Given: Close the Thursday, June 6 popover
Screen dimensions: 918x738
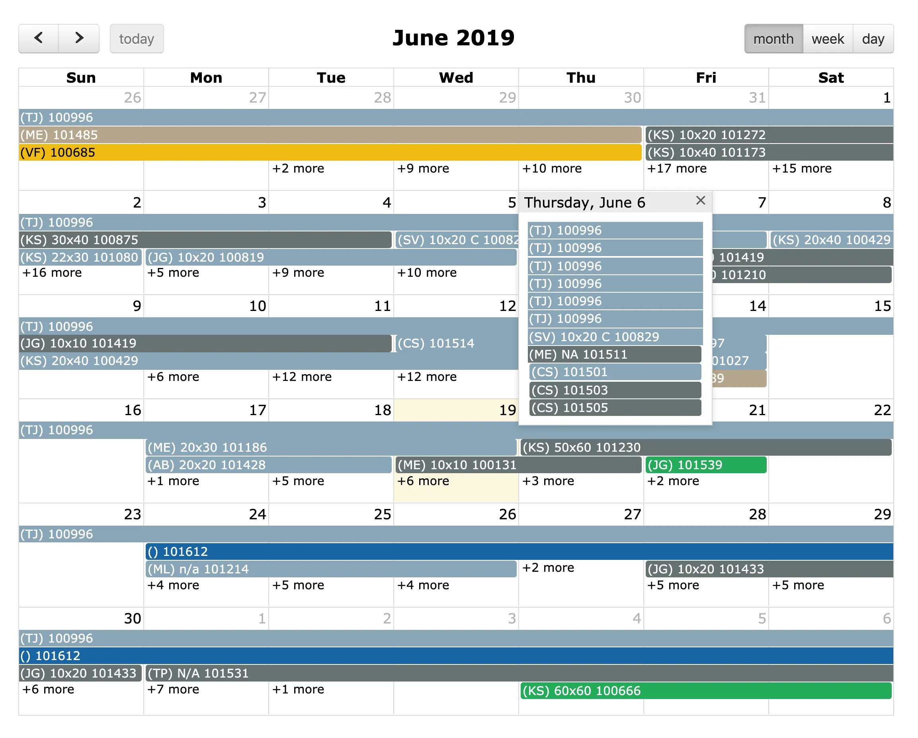Looking at the screenshot, I should point(700,200).
